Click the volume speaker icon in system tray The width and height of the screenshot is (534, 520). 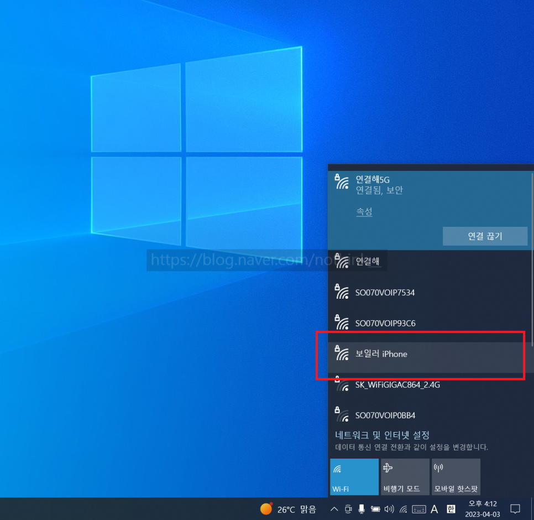389,509
